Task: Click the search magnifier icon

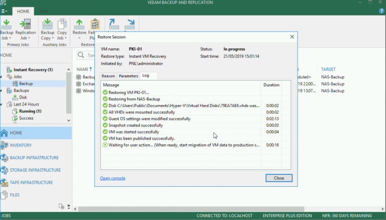Action: click(x=81, y=55)
